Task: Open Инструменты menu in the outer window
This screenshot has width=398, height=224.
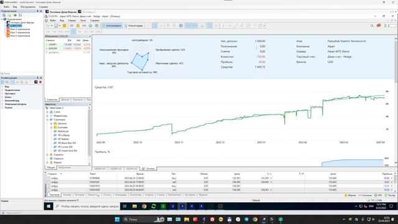Action: (x=28, y=7)
